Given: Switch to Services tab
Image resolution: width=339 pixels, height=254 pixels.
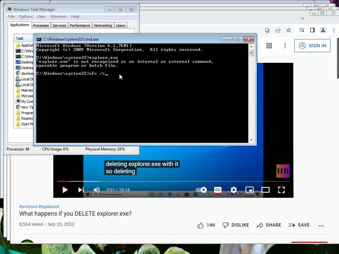Looking at the screenshot, I should 59,25.
